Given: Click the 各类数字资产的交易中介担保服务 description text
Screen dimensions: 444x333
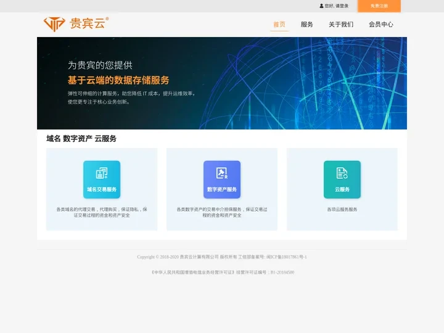Looking at the screenshot, I should [222, 212].
